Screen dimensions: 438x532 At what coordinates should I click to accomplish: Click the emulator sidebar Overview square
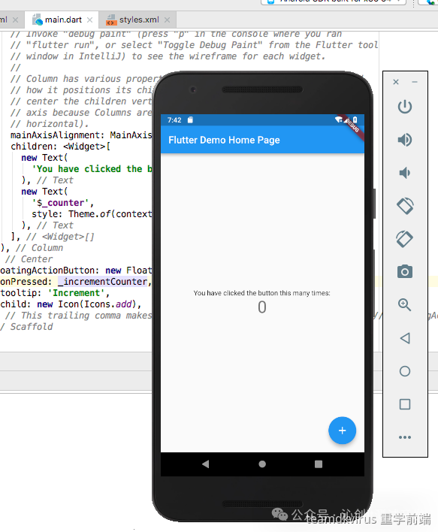pyautogui.click(x=405, y=404)
